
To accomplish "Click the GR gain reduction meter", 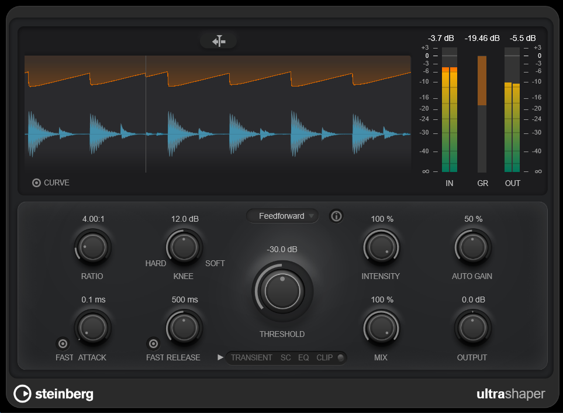I will pyautogui.click(x=482, y=114).
